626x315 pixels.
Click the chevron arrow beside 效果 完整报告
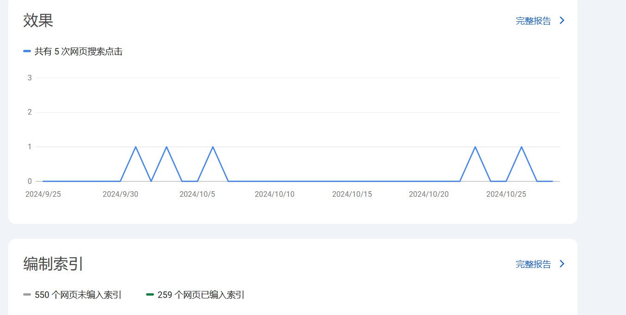point(562,20)
